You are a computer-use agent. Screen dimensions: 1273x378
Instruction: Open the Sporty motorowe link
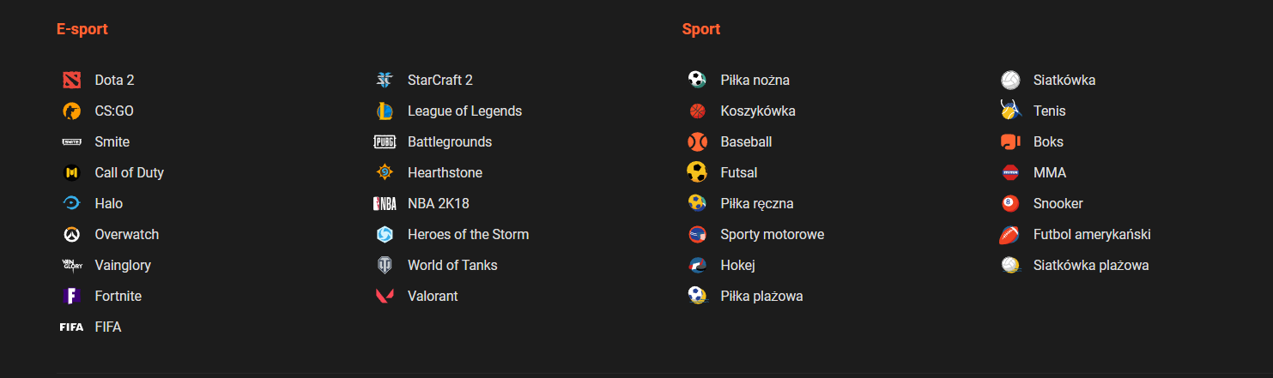(772, 234)
